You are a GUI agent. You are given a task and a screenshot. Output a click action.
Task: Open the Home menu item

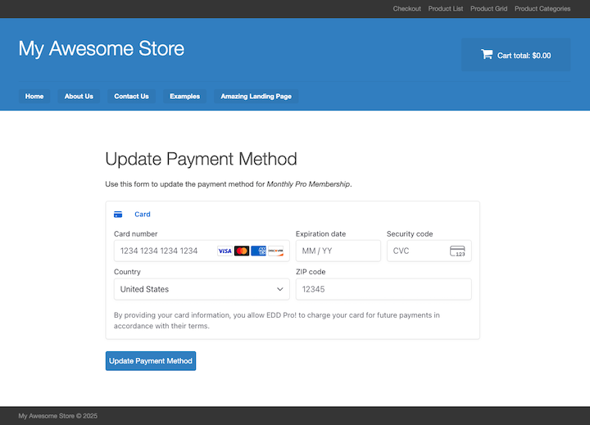(x=34, y=97)
